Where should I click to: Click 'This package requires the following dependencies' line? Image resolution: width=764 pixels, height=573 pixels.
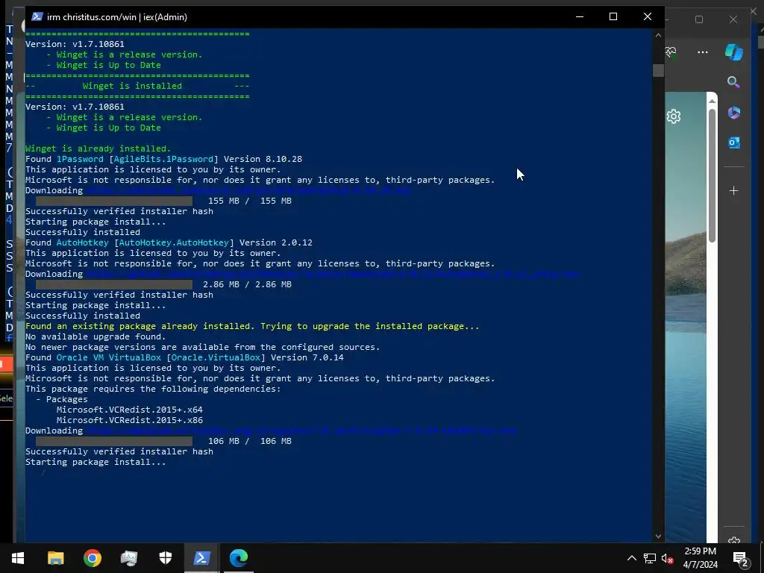153,389
